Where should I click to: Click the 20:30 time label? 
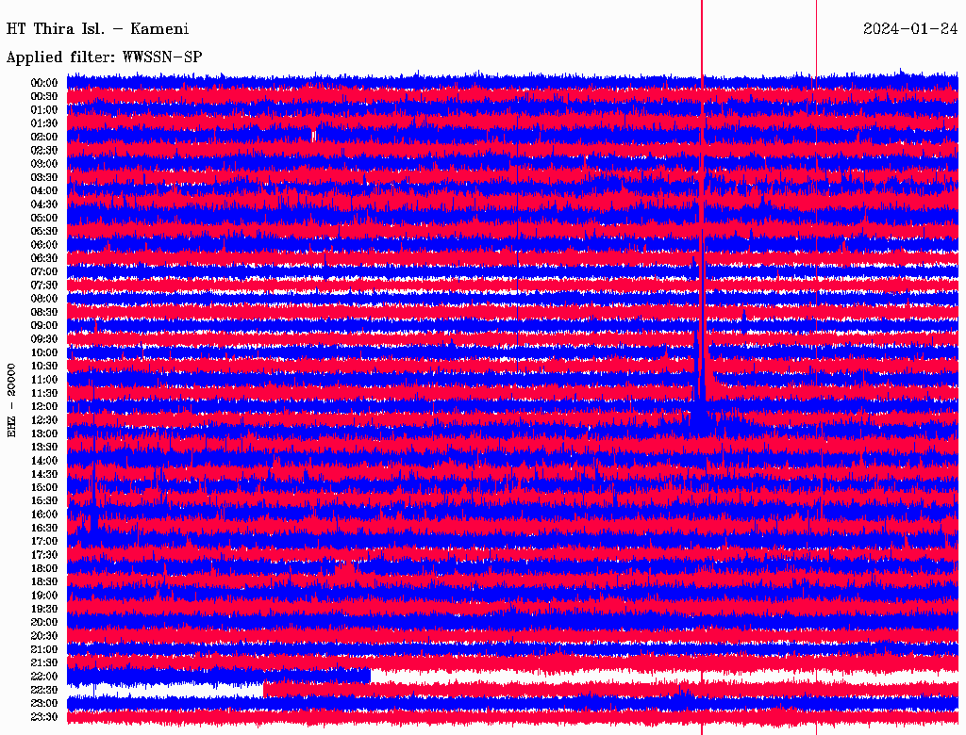[44, 636]
